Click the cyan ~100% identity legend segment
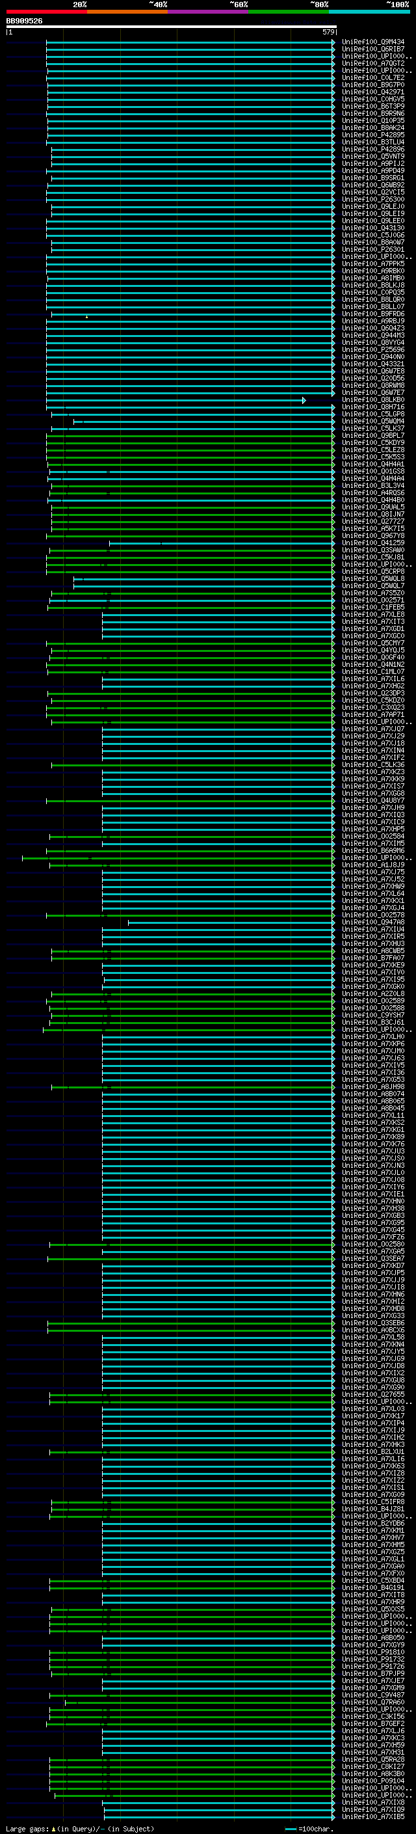Screen dimensions: 416x1834 tap(369, 12)
